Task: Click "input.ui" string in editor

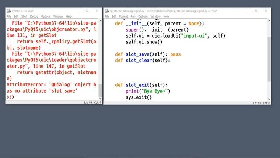Action: (x=194, y=36)
